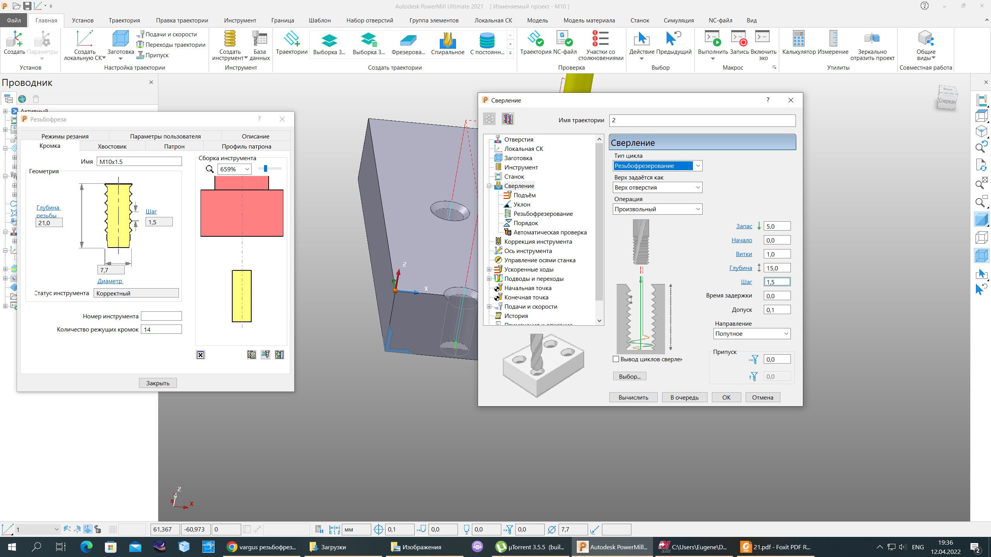Click the Mirror project icon
Screen dimensions: 991x557
point(872,39)
